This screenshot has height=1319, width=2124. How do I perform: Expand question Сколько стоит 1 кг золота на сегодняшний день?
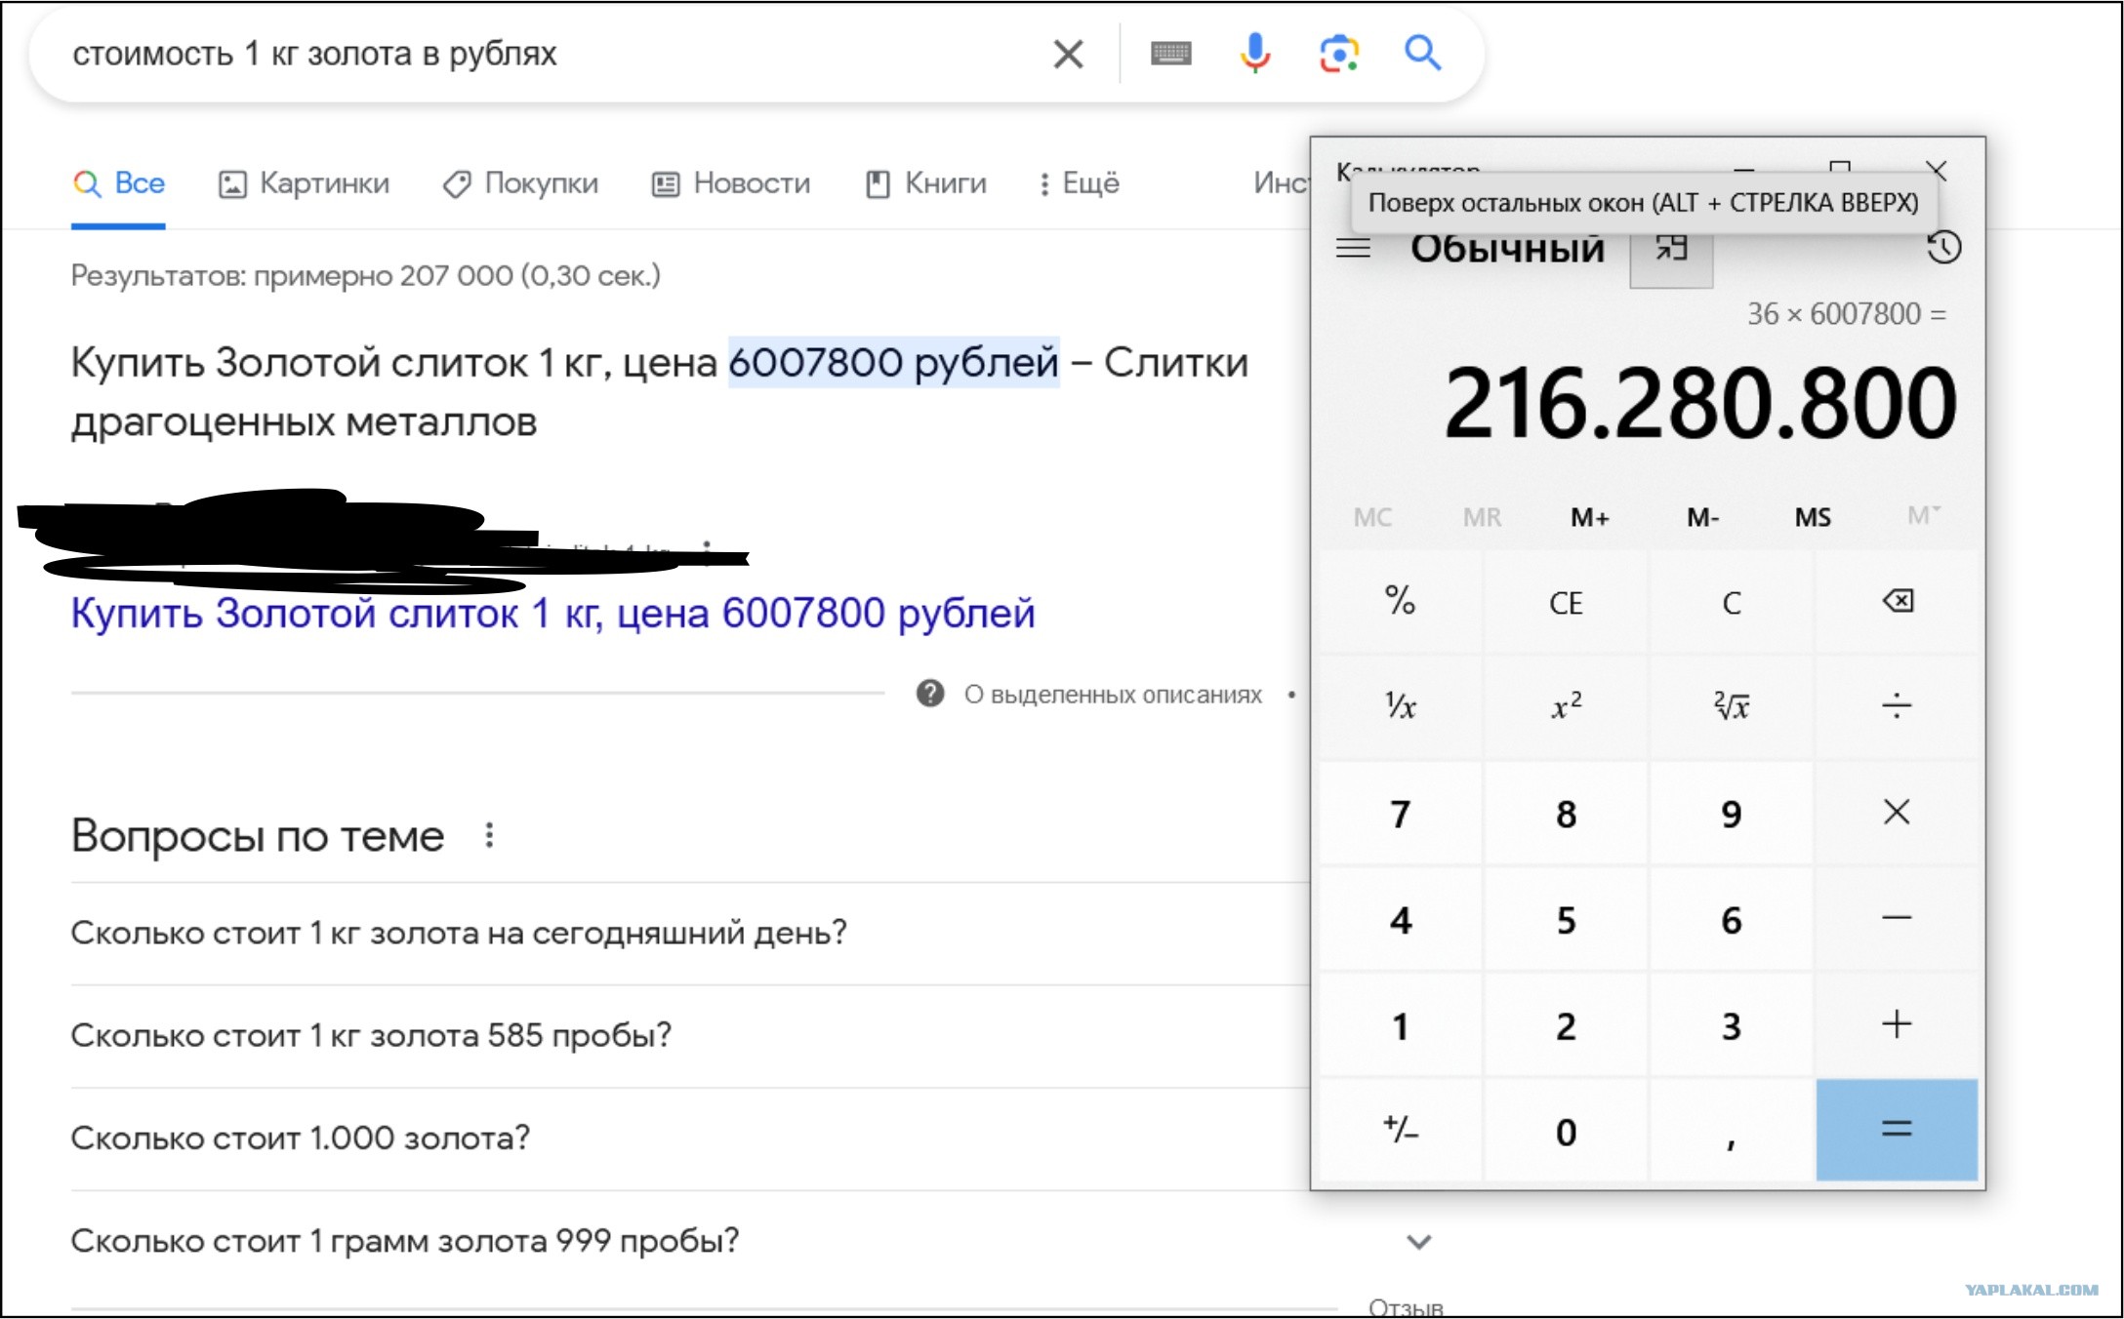[689, 934]
